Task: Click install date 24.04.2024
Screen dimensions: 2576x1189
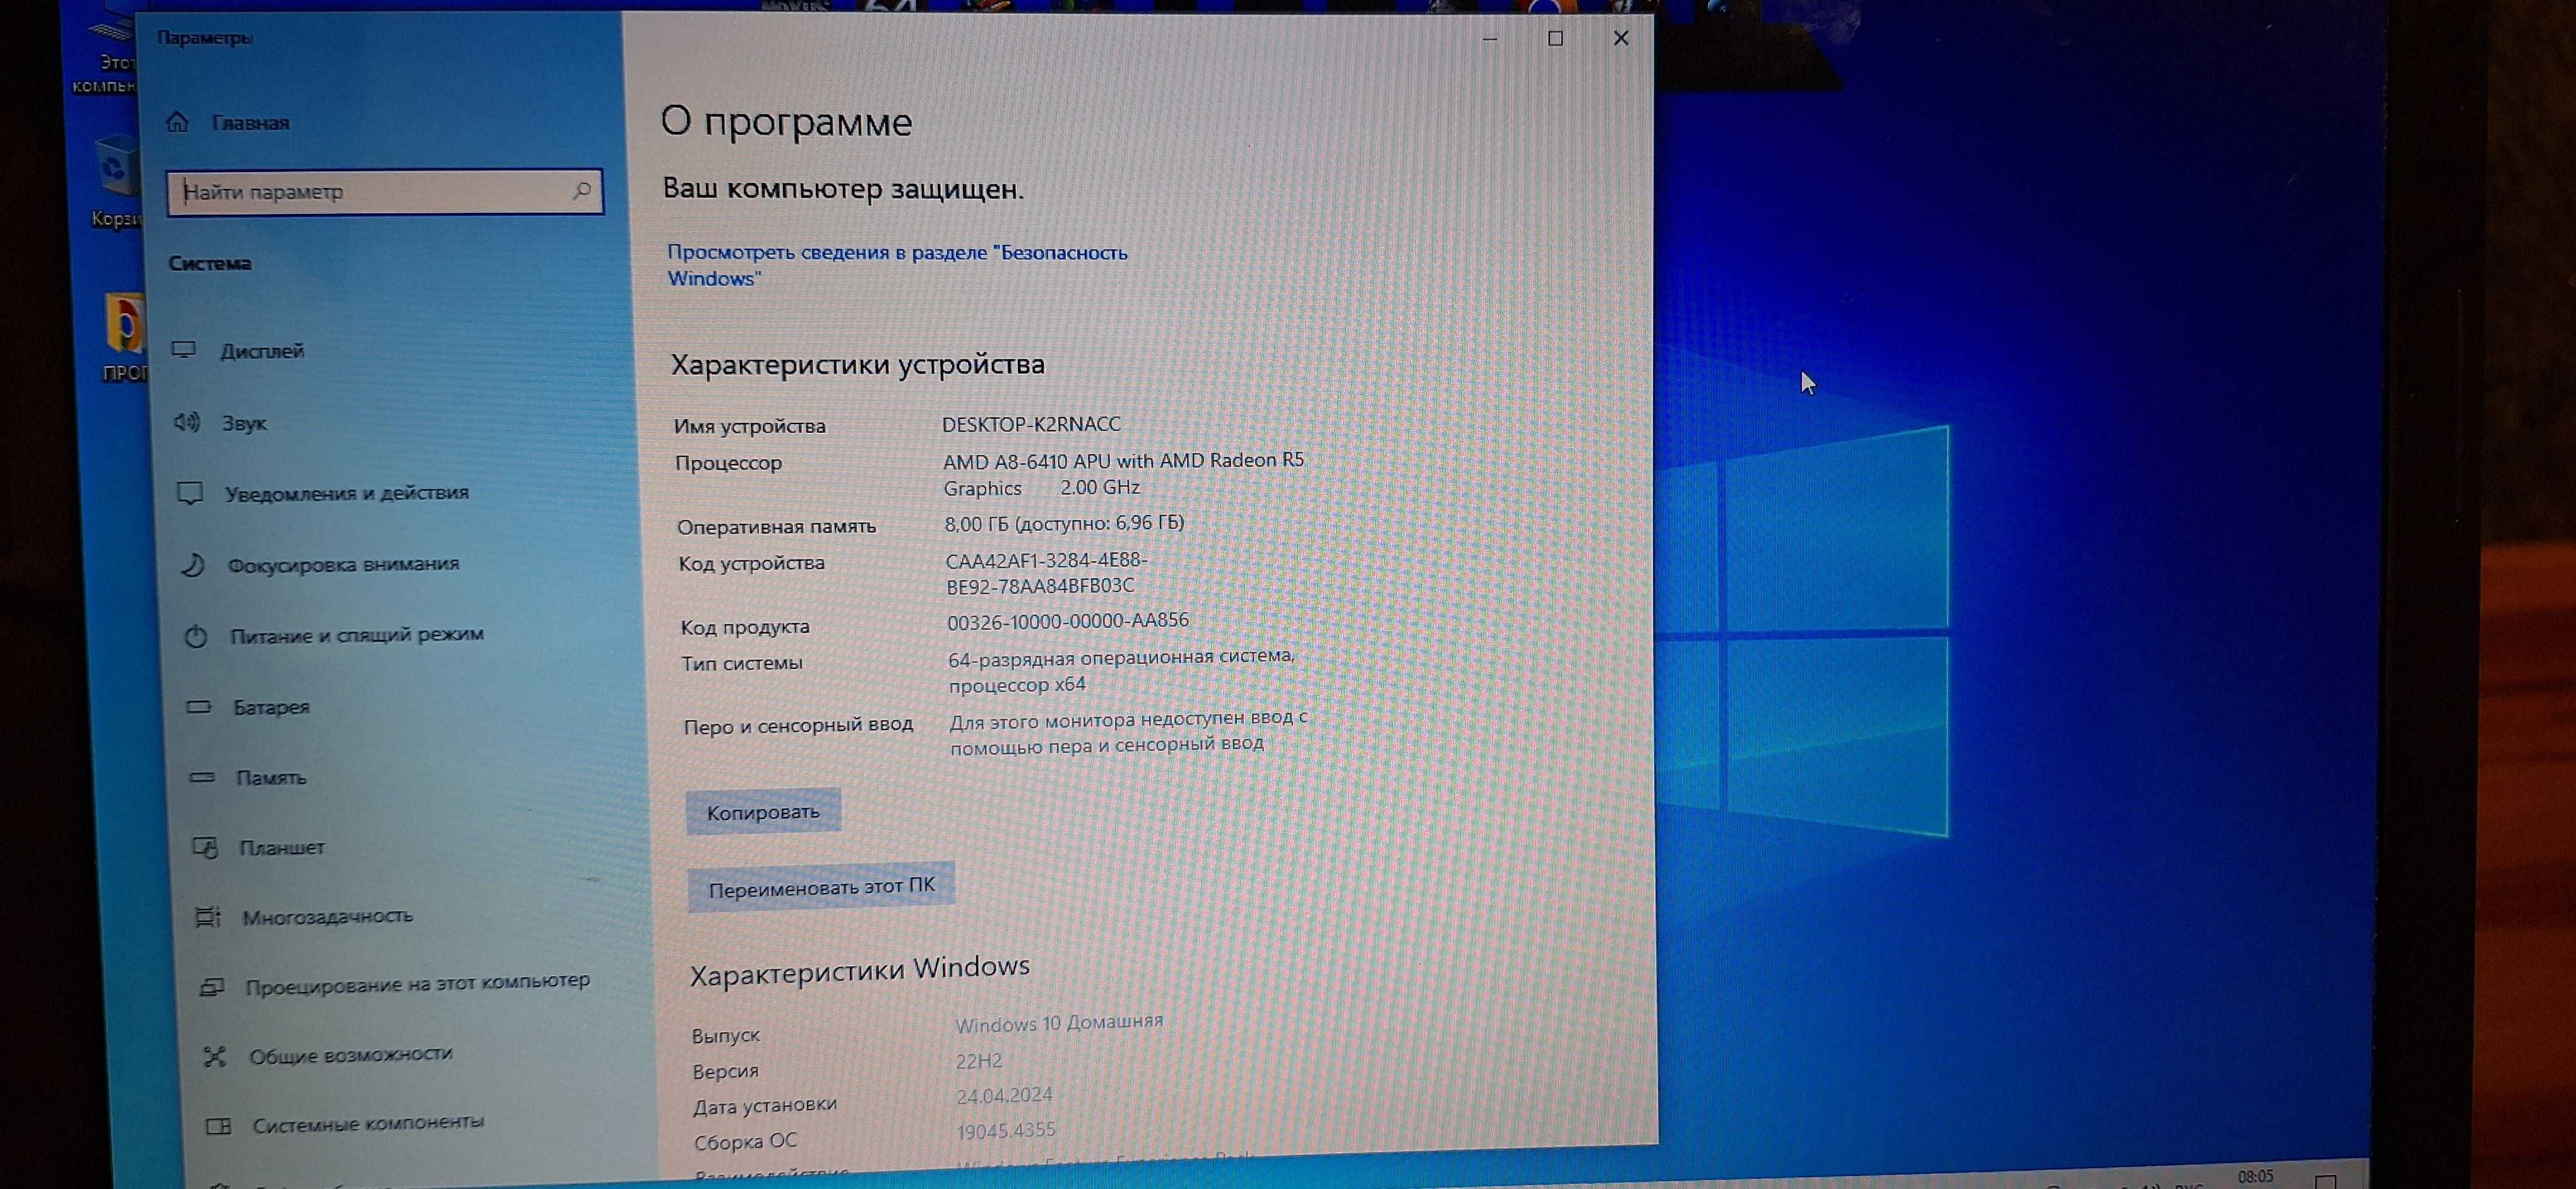Action: click(1004, 1095)
